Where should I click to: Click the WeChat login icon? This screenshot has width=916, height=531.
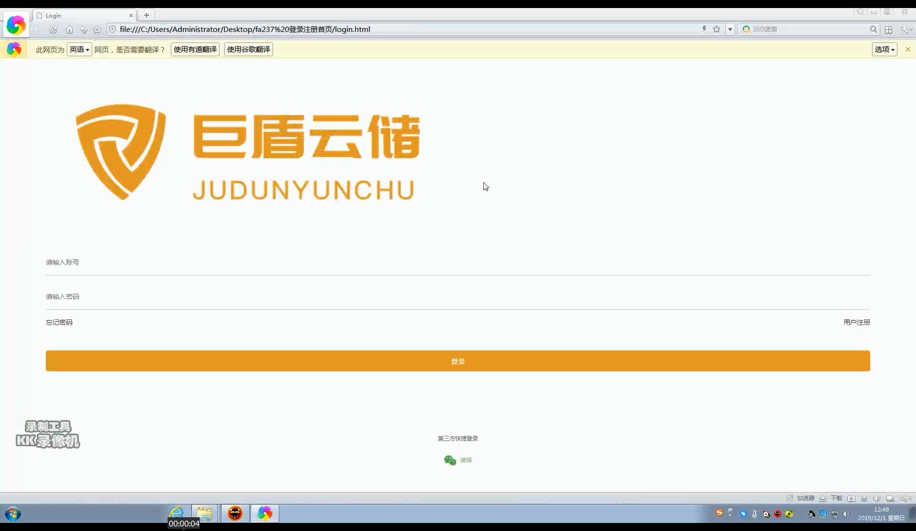450,460
